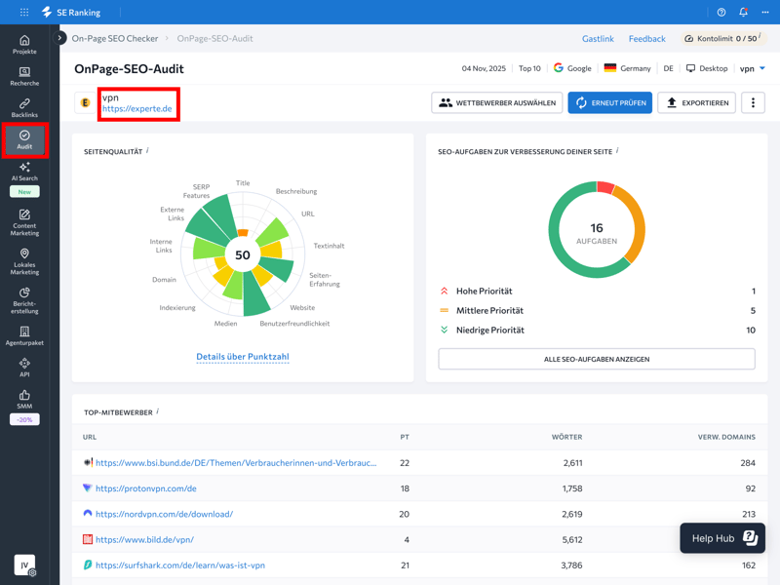Open Details über Punktzahl link
Image resolution: width=780 pixels, height=585 pixels.
tap(243, 357)
